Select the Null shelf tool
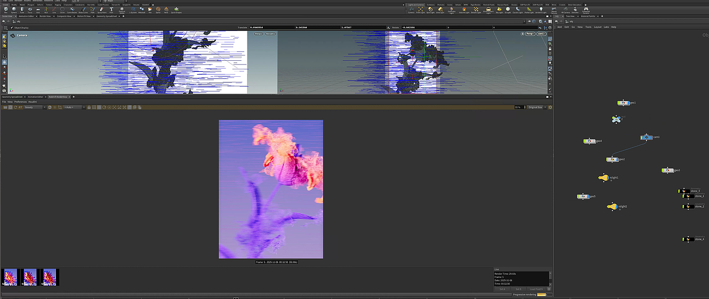 [x=46, y=10]
